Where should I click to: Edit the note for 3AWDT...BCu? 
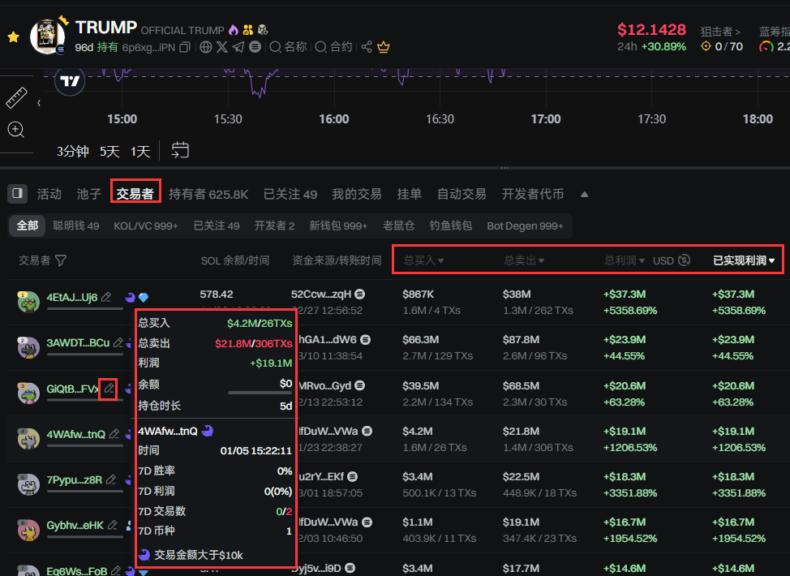(118, 342)
